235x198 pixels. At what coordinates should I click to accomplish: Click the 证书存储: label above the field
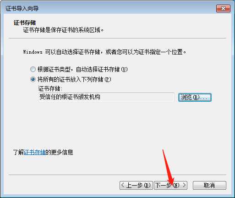(x=50, y=88)
